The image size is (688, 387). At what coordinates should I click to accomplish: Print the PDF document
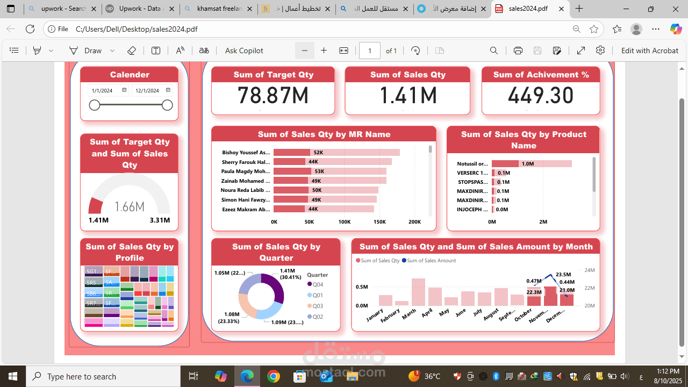518,51
